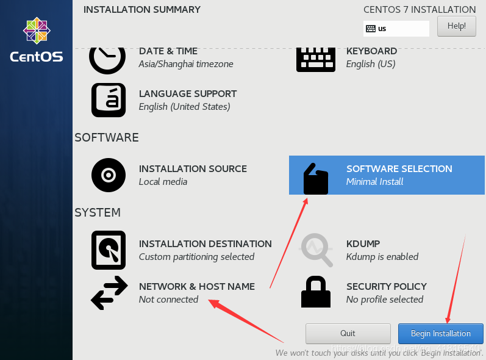Open INSTALLATION SOURCE label
This screenshot has height=360, width=486.
[193, 168]
